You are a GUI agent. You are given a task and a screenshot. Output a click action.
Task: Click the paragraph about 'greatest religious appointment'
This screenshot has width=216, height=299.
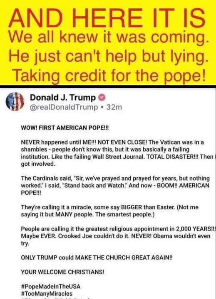[118, 236]
